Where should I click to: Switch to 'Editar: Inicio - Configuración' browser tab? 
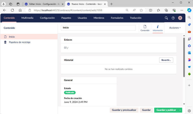coord(43,4)
